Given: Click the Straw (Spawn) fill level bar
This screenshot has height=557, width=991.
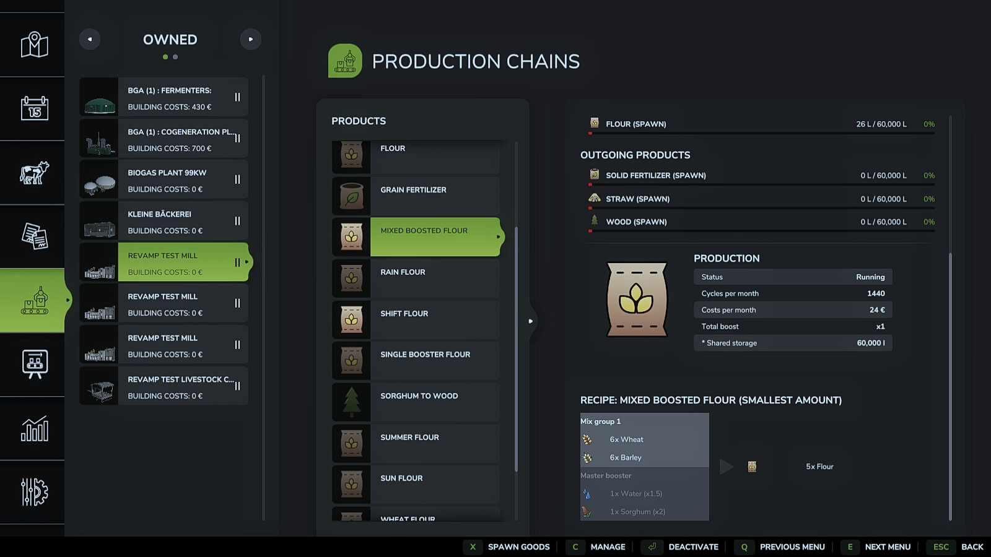Looking at the screenshot, I should (x=761, y=208).
